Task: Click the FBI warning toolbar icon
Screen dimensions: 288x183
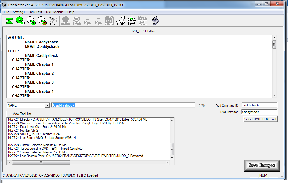Action: click(x=109, y=21)
